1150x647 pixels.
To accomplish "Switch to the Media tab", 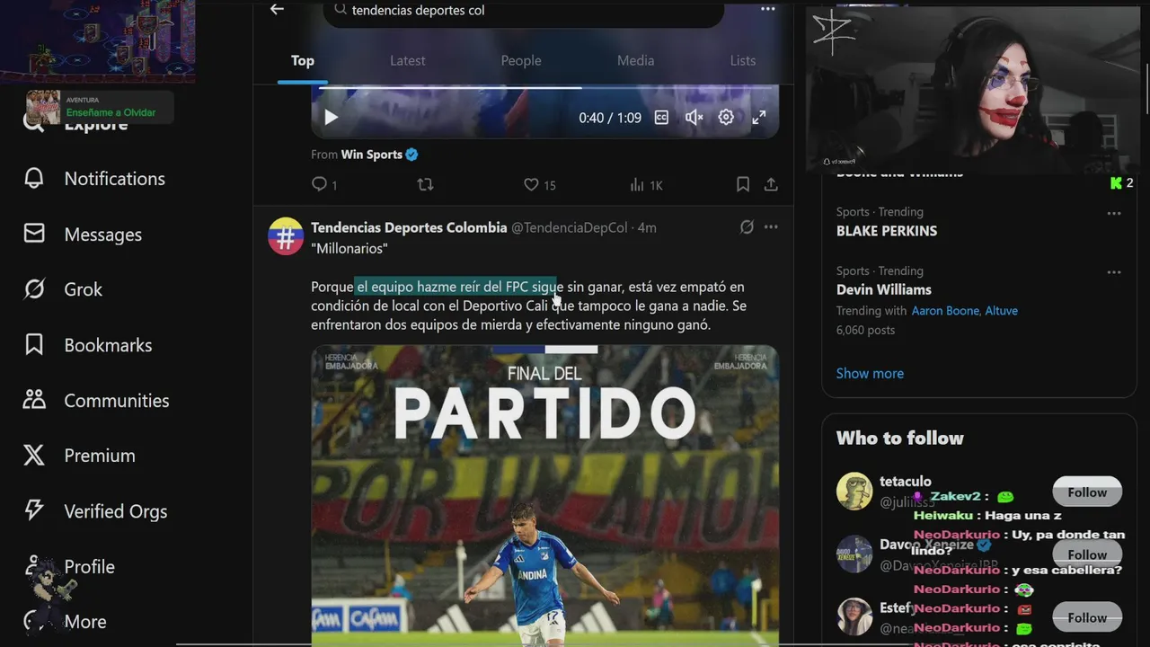I will click(635, 61).
